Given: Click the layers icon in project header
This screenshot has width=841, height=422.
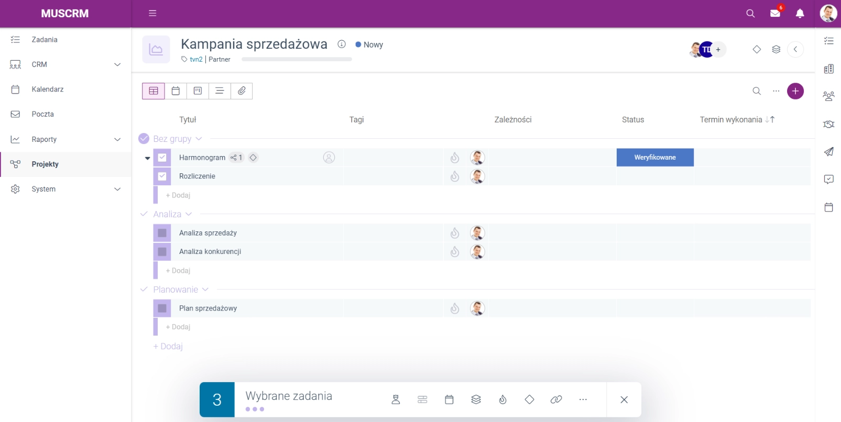Looking at the screenshot, I should click(x=776, y=49).
